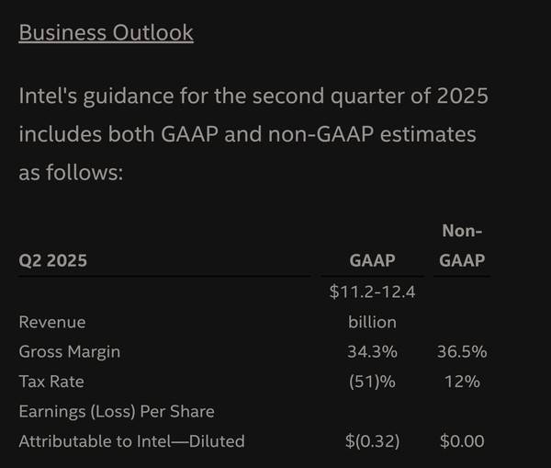Select the 34.3% GAAP gross margin
Image resolution: width=551 pixels, height=468 pixels.
click(372, 352)
